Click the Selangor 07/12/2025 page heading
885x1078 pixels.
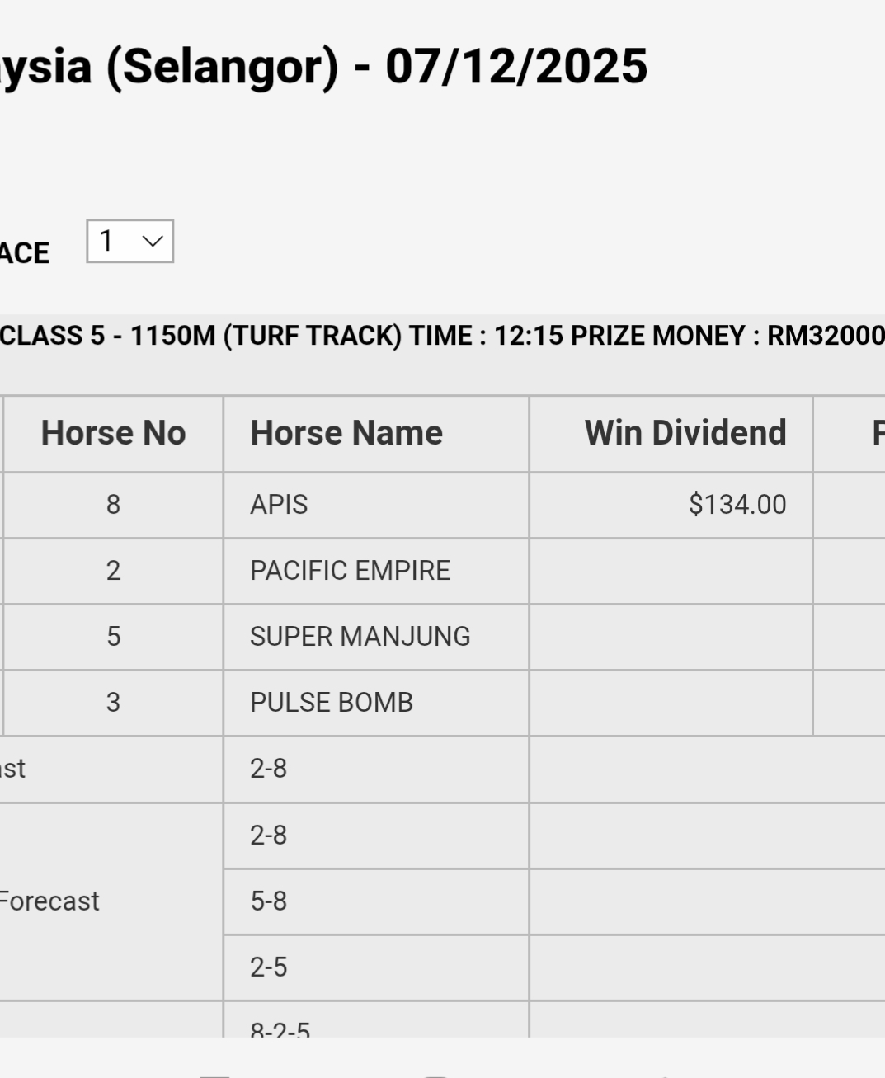point(324,67)
